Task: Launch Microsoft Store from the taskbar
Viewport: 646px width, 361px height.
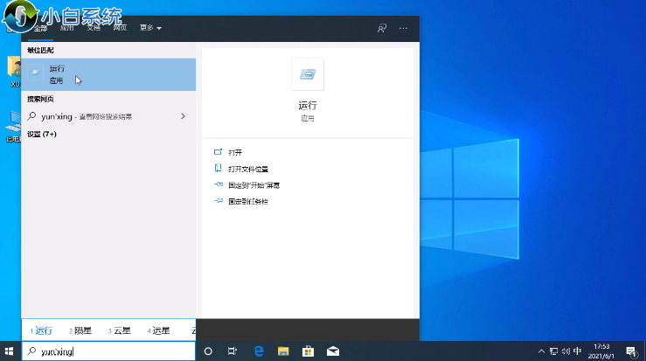Action: coord(308,351)
